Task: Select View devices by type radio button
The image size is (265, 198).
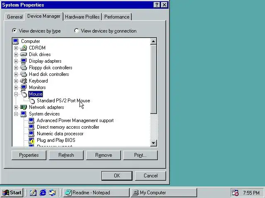Action: coord(14,31)
